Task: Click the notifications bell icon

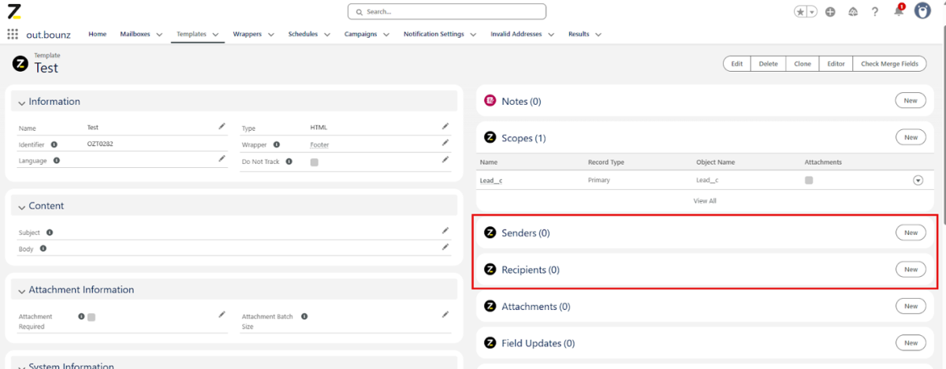Action: (899, 11)
